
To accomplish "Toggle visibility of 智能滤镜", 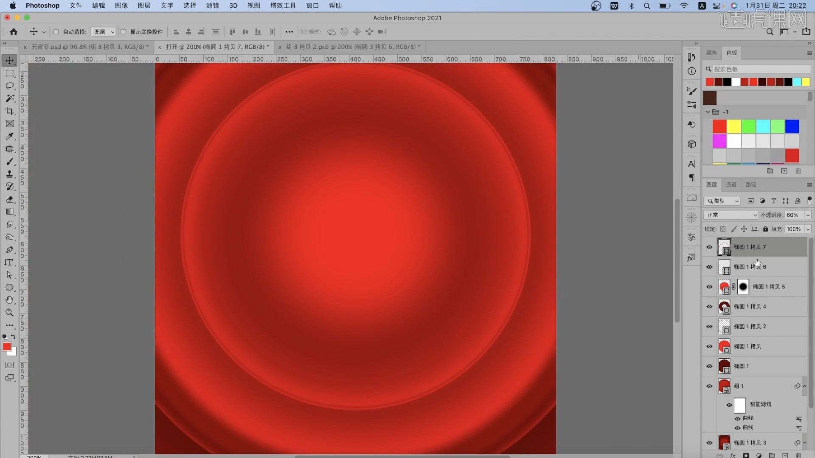I will click(x=729, y=405).
